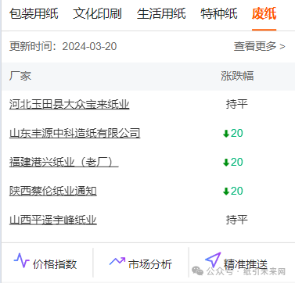Switch to the 包装用纸 tab

click(x=34, y=13)
